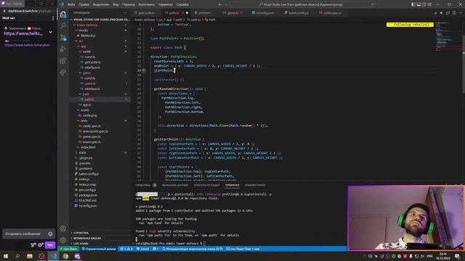Switch to the babel.config.js editor tab

[297, 13]
